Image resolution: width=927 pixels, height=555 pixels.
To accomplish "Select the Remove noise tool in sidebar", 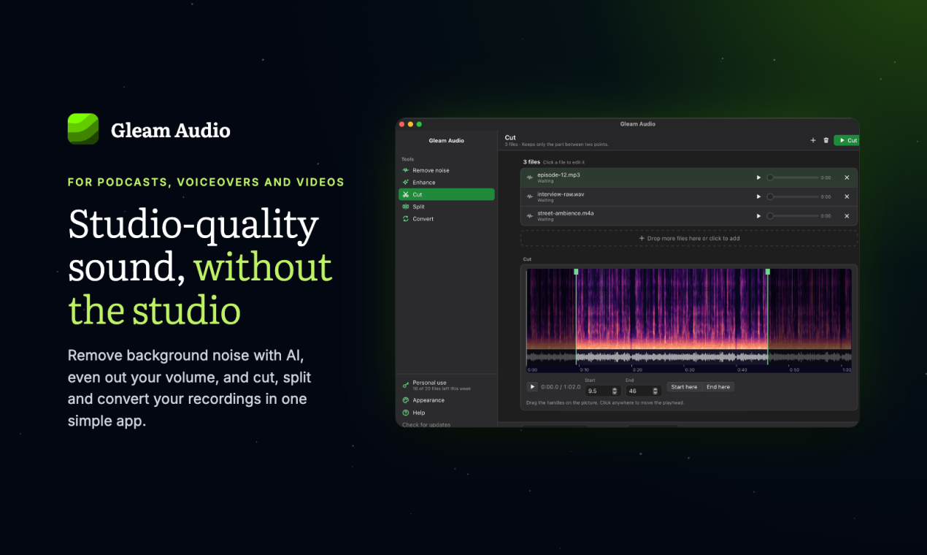I will tap(447, 170).
